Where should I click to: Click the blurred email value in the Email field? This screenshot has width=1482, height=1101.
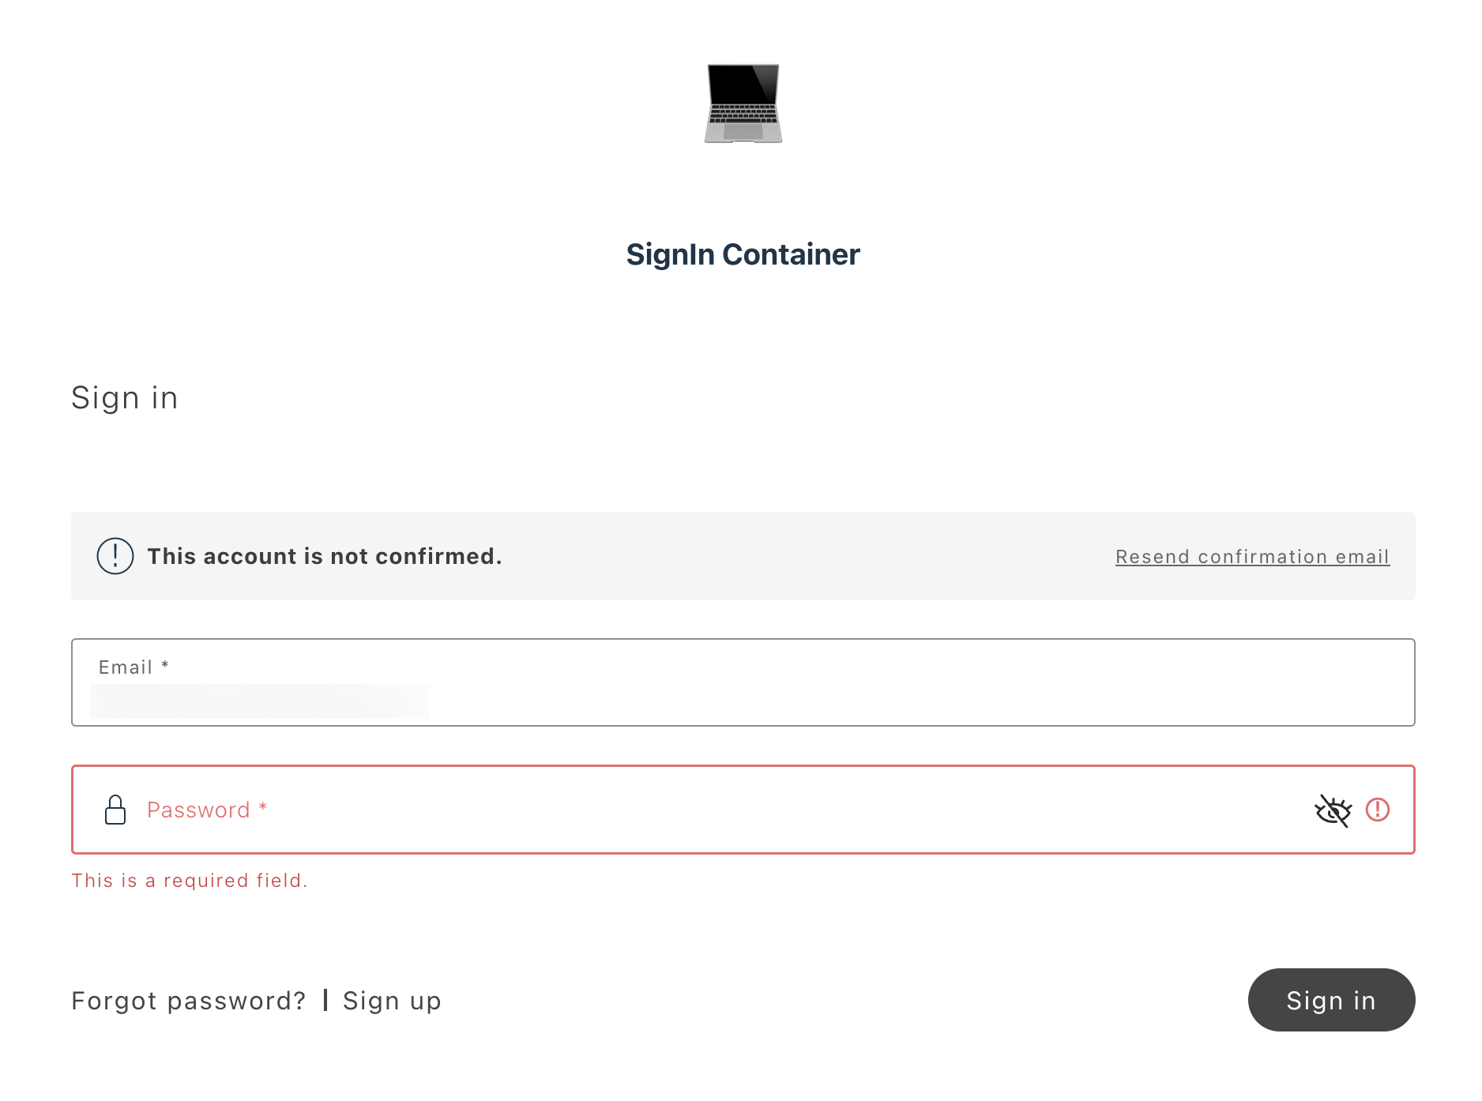(x=261, y=701)
